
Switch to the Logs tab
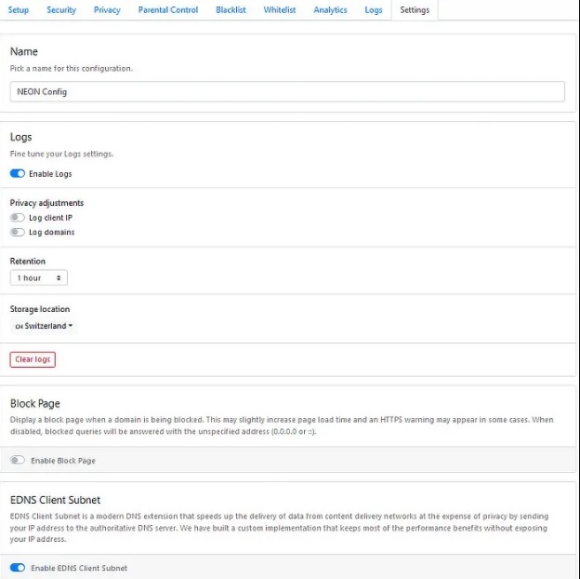point(374,10)
